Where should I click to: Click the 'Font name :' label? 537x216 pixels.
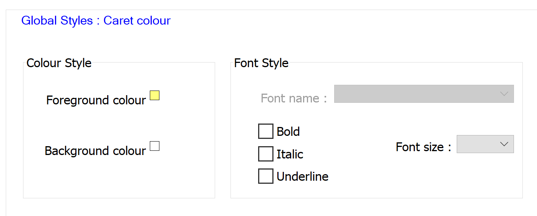pyautogui.click(x=294, y=98)
